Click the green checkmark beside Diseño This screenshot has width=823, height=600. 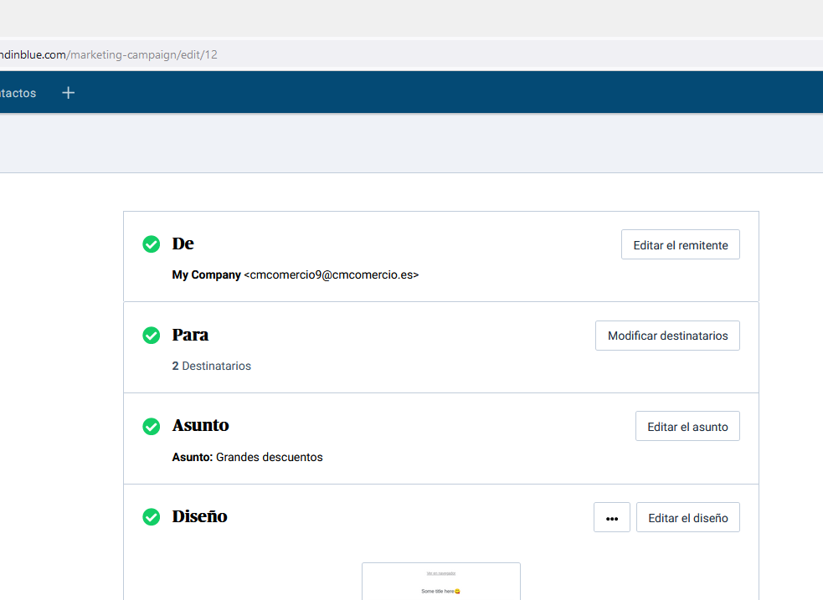click(152, 517)
